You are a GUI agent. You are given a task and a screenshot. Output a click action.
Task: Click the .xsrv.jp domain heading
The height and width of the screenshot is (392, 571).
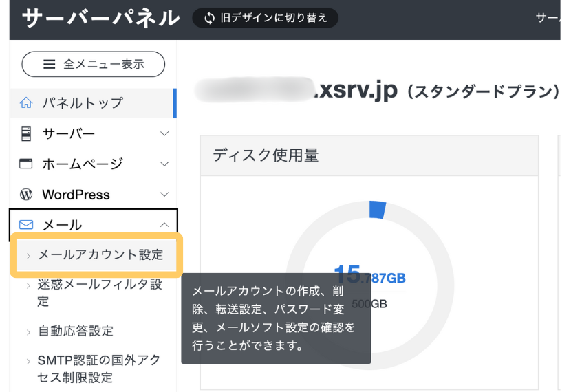[356, 89]
